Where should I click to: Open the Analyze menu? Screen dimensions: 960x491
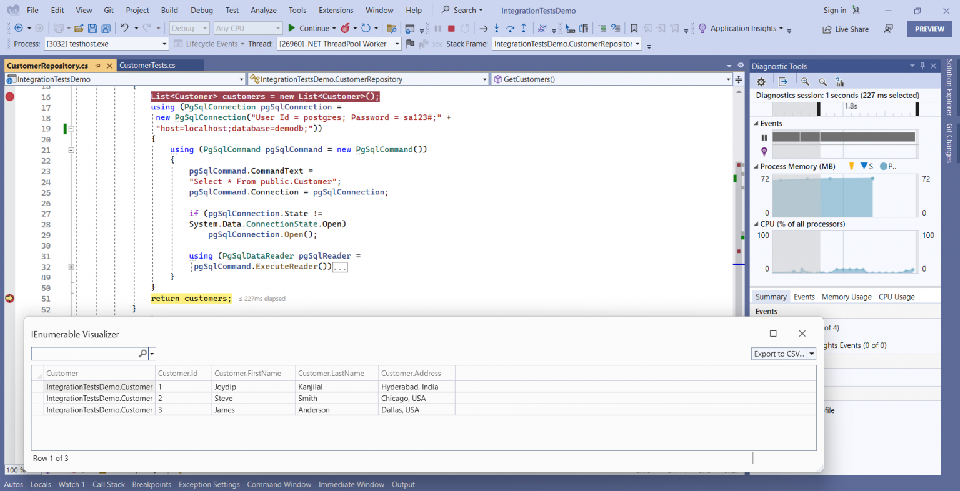tap(264, 10)
